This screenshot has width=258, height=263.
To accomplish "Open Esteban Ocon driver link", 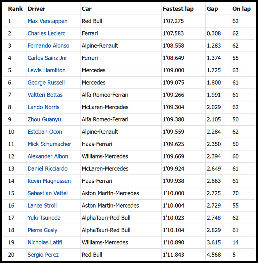I will 45,132.
